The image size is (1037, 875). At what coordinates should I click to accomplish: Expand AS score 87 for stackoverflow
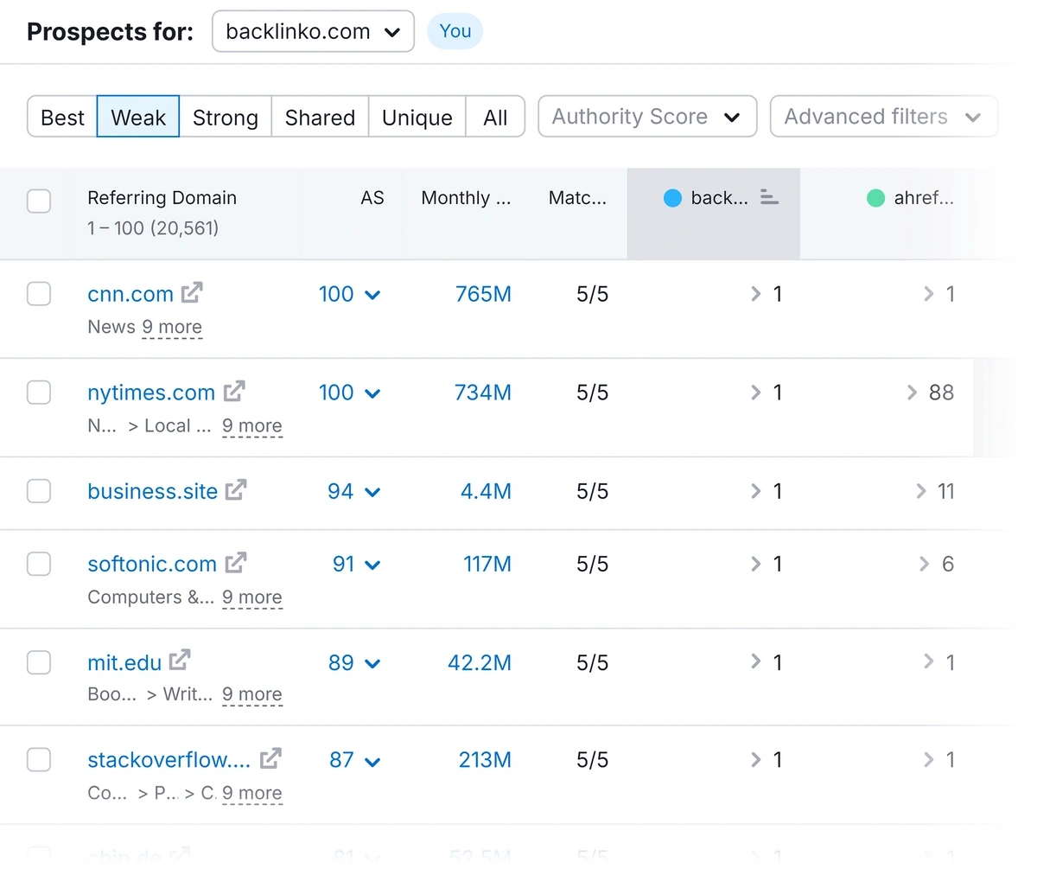pyautogui.click(x=354, y=760)
